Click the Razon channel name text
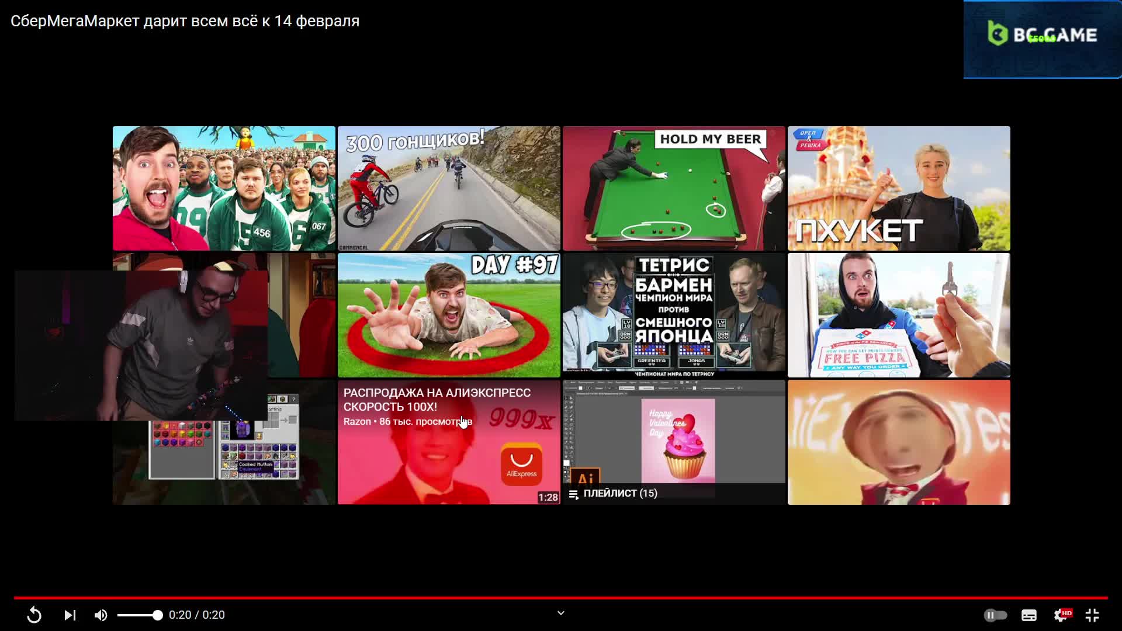Viewport: 1122px width, 631px height. click(357, 421)
